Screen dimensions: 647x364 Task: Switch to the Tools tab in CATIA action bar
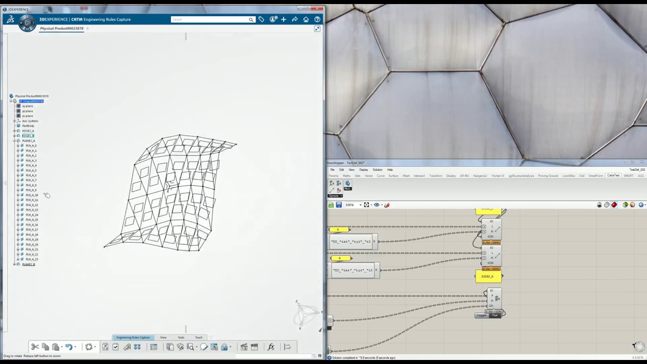[181, 337]
